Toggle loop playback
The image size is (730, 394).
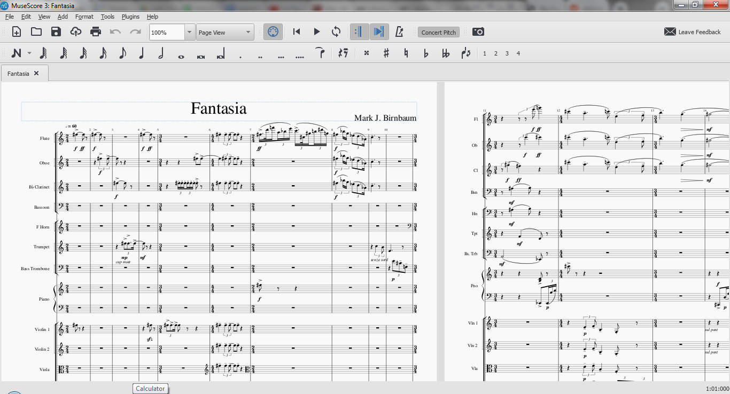tap(336, 32)
